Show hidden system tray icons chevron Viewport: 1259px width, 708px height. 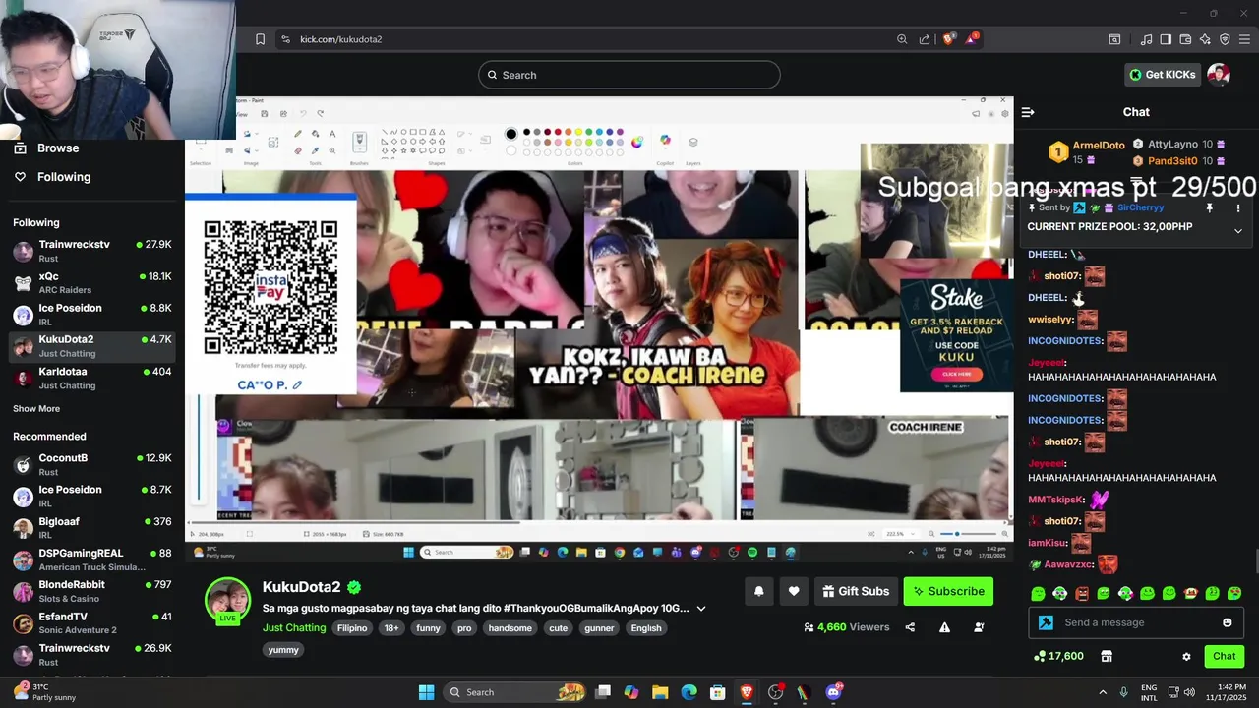[1103, 692]
